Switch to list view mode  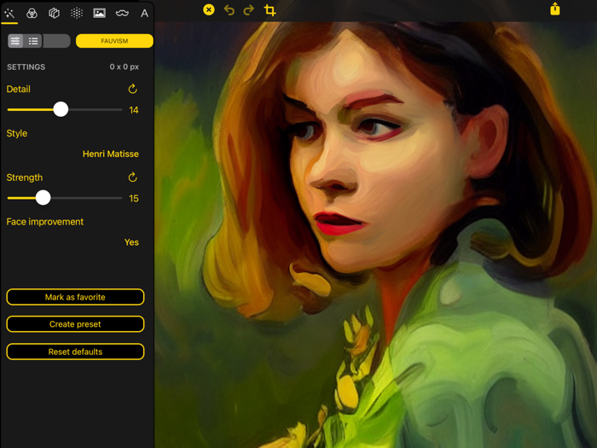tap(33, 41)
